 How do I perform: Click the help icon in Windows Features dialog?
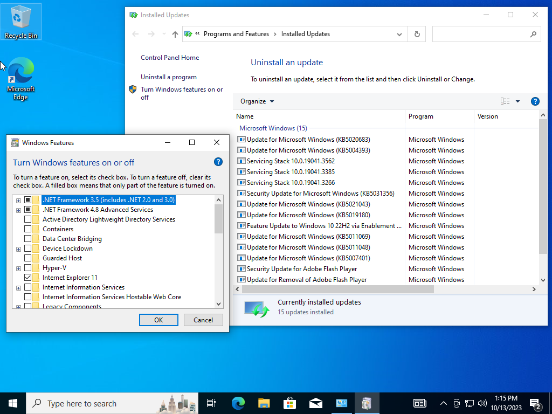click(218, 162)
